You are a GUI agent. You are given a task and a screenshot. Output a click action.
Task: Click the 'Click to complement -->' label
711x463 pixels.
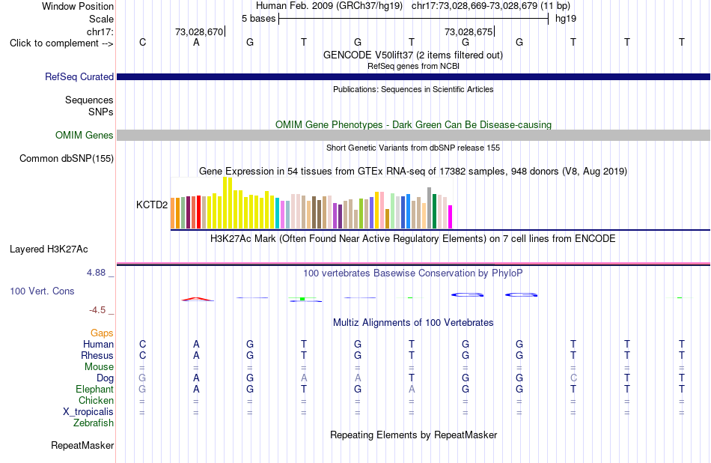61,43
